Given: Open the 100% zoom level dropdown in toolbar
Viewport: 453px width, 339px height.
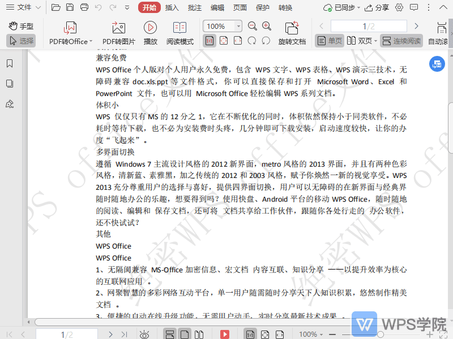Looking at the screenshot, I should pyautogui.click(x=238, y=26).
